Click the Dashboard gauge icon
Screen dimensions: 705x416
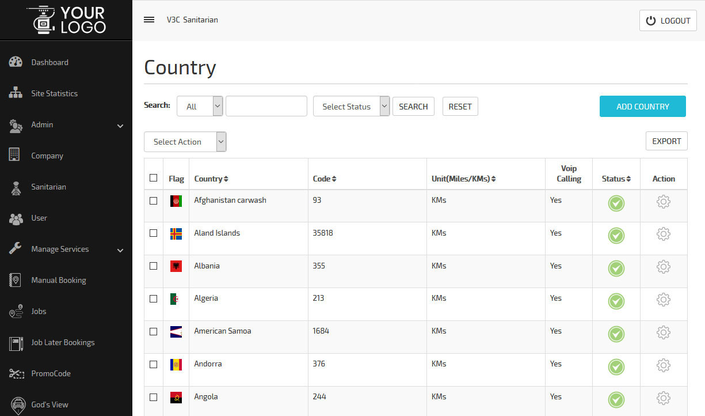16,62
